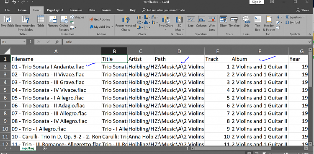Click the Insert Function fx button
This screenshot has width=314, height=154.
(57, 42)
